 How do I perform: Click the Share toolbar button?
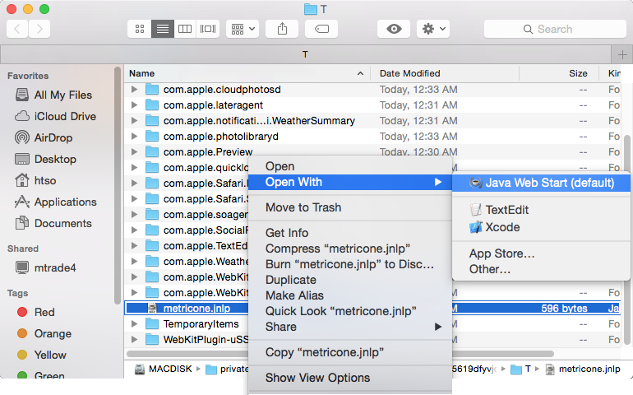click(282, 29)
